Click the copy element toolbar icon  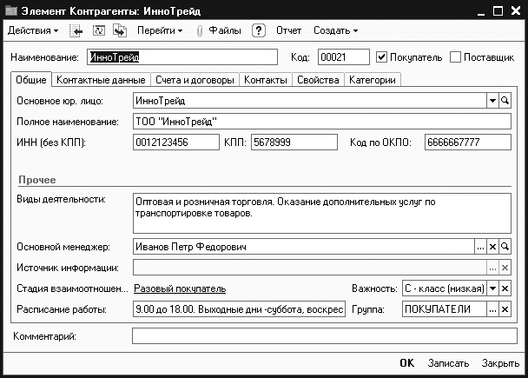(x=120, y=30)
